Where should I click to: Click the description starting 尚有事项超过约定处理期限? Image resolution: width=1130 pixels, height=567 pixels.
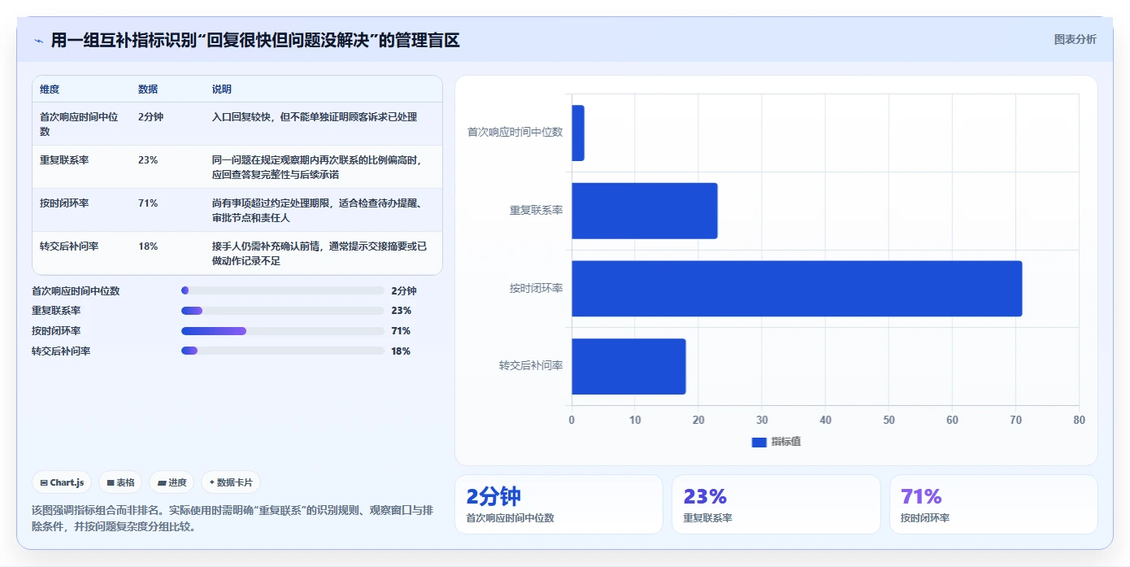(x=317, y=210)
